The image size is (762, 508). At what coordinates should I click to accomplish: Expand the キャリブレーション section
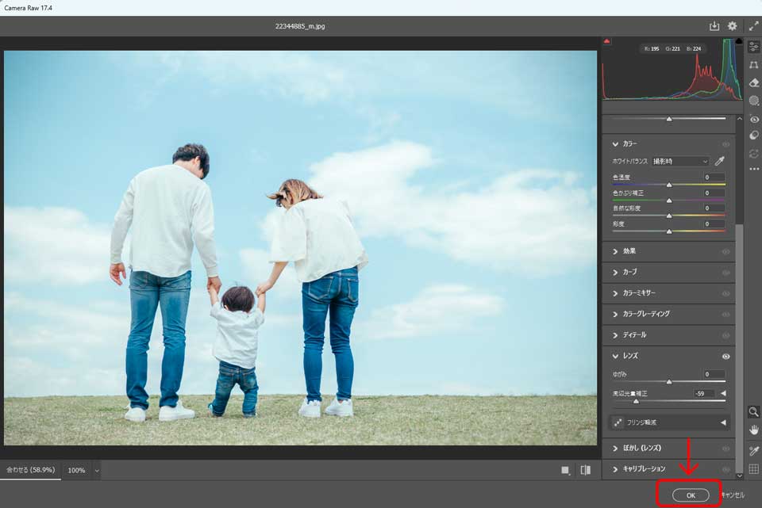click(615, 469)
